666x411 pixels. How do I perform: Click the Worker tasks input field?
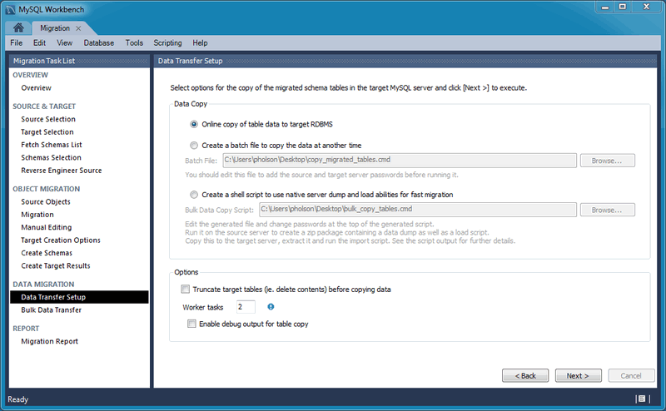click(246, 306)
